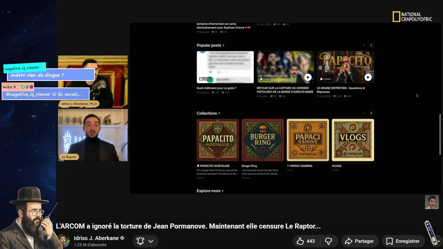Image resolution: width=443 pixels, height=249 pixels.
Task: Click the Burger Ring collection description text
Action: click(x=261, y=172)
